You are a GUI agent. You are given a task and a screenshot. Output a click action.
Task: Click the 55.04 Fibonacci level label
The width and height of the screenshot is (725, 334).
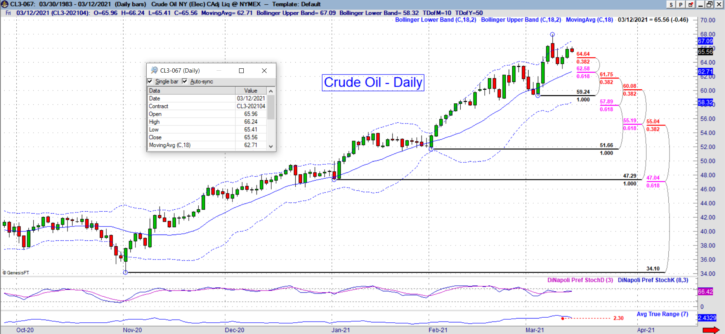(653, 122)
